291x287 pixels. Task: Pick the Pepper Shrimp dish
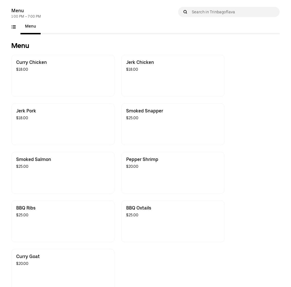coord(173,173)
